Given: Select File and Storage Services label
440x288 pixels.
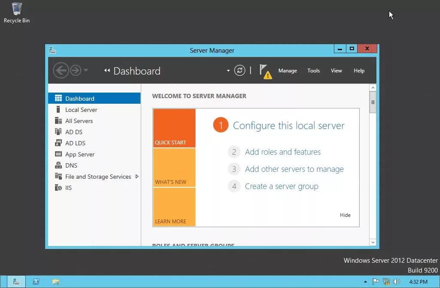Looking at the screenshot, I should click(98, 177).
